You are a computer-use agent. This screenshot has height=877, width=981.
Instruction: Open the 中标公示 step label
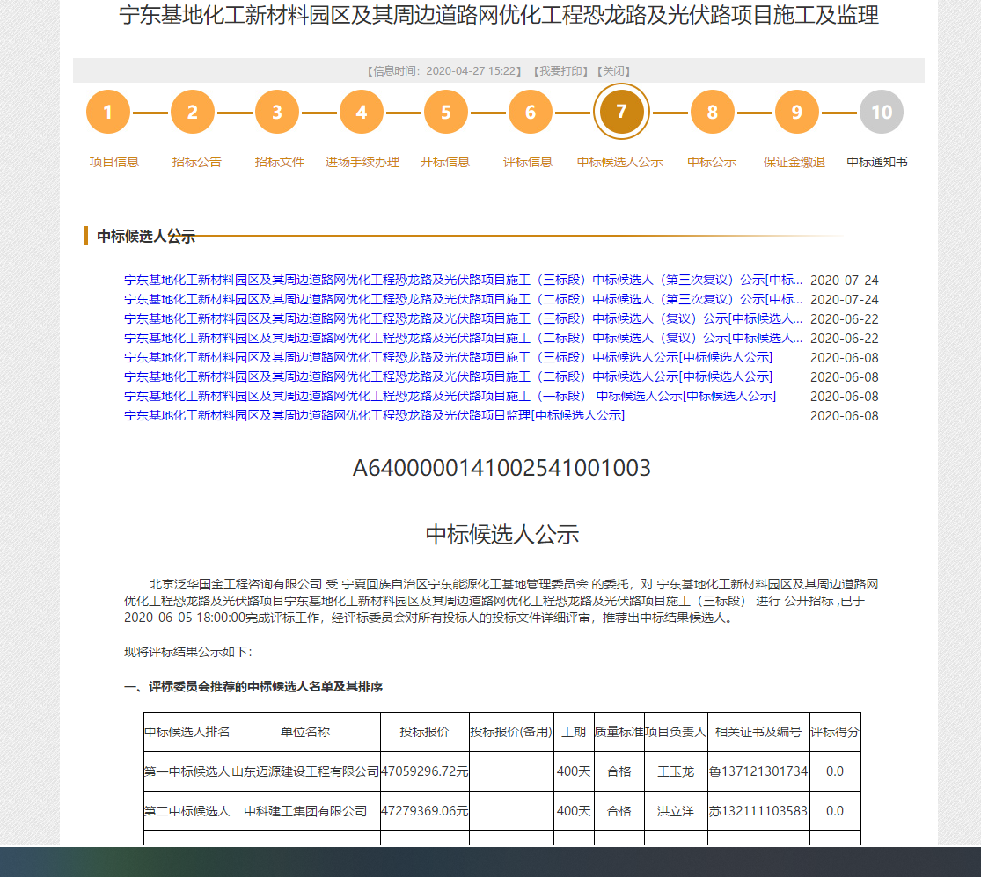pos(712,162)
